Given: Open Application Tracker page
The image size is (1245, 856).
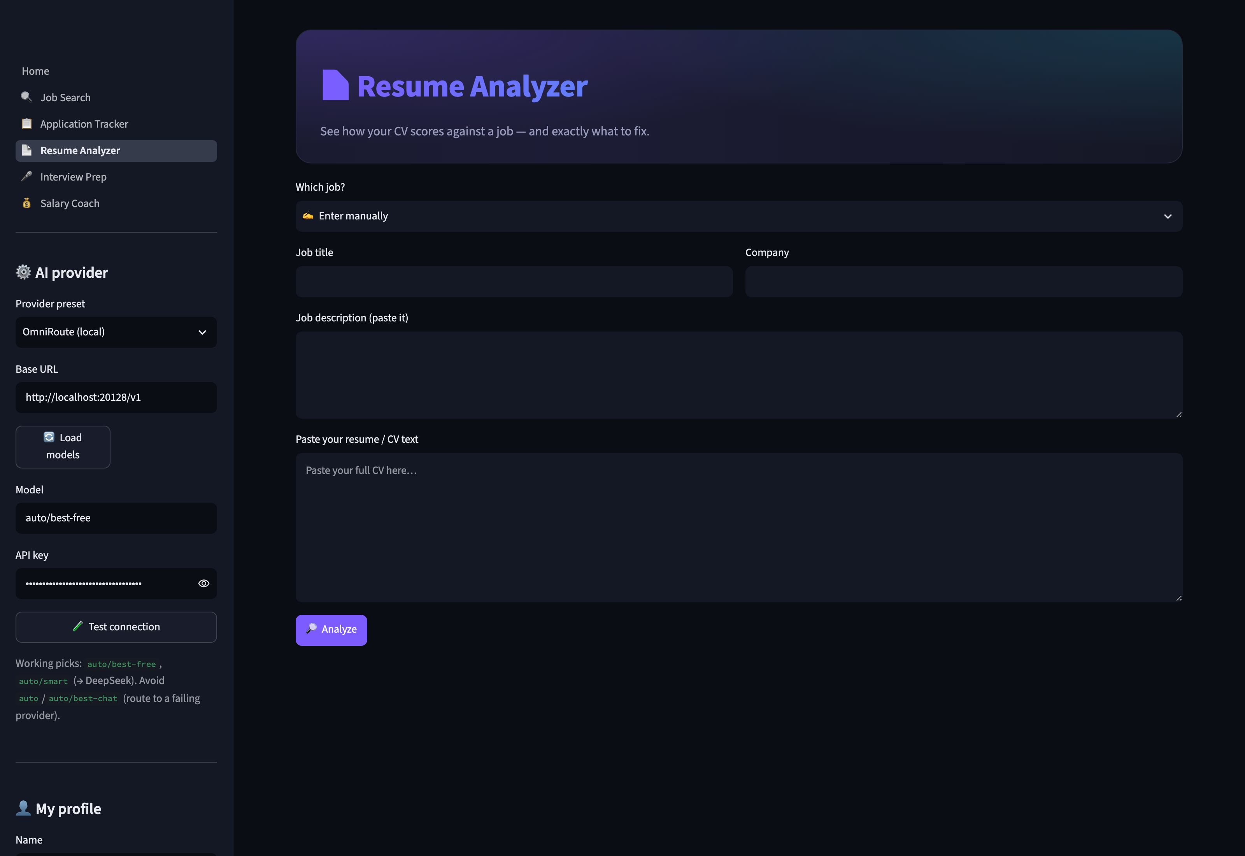Looking at the screenshot, I should tap(116, 123).
